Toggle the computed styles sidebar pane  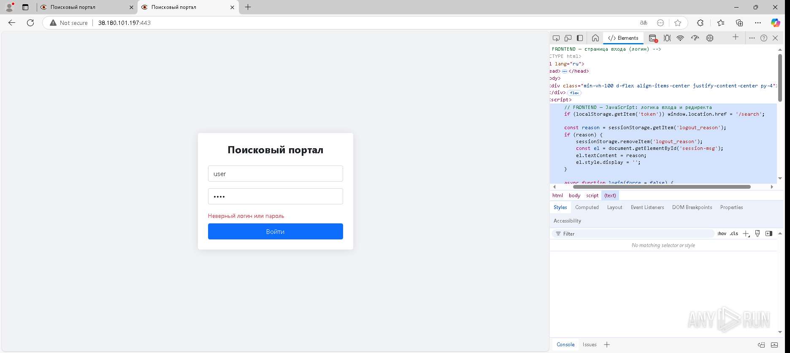tap(768, 234)
